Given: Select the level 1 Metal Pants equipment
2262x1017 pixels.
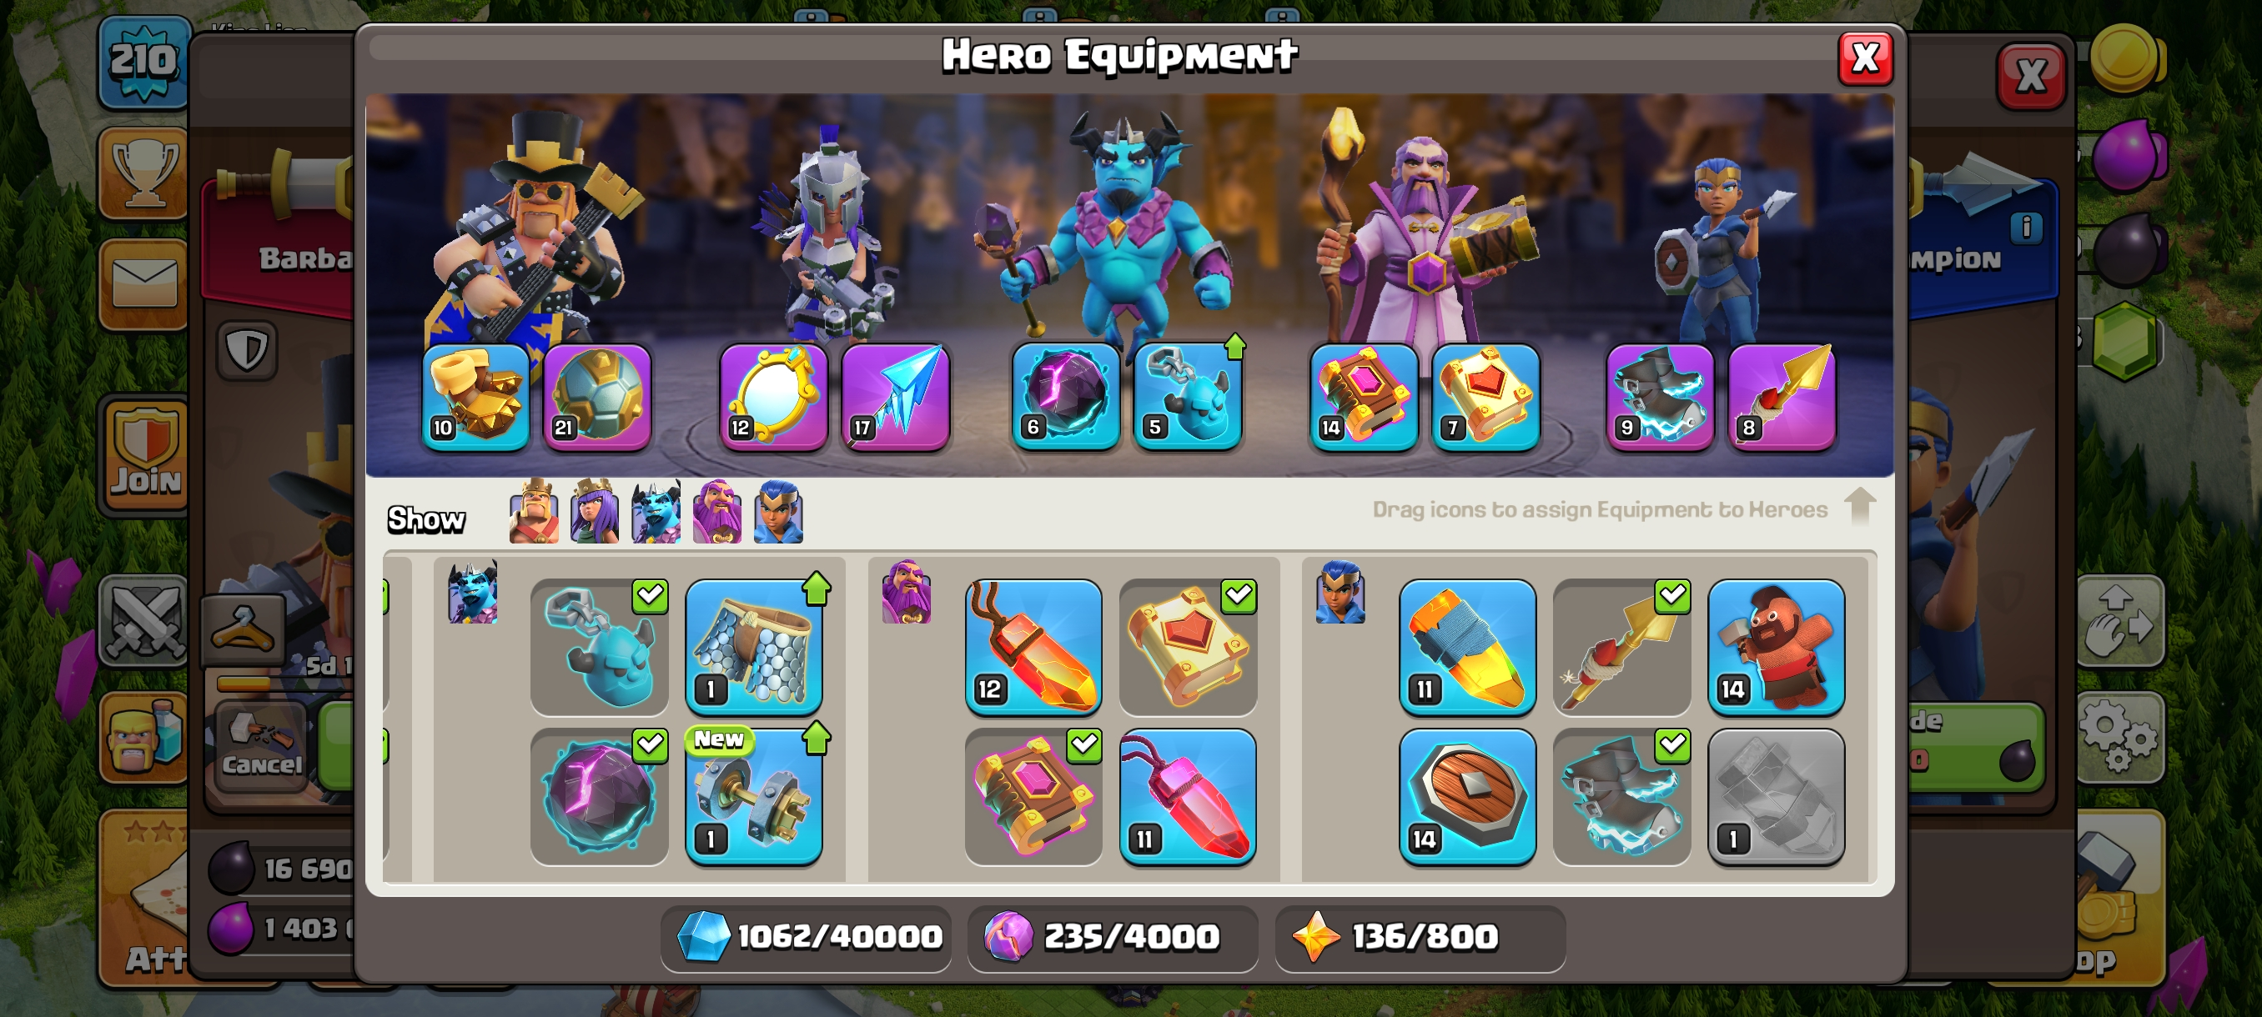Looking at the screenshot, I should click(x=754, y=646).
